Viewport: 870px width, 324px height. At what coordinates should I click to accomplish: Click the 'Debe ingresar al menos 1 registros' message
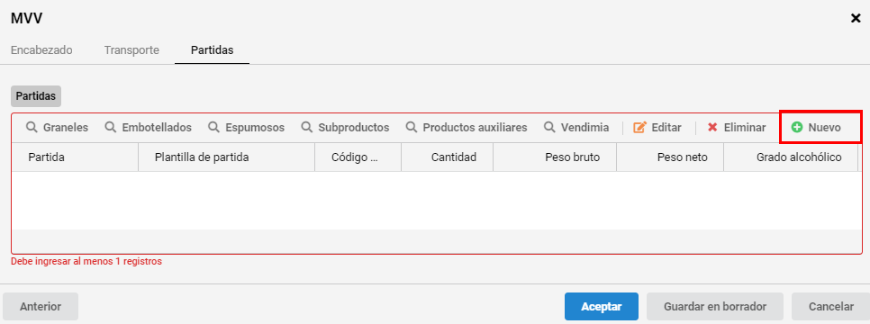click(x=86, y=261)
